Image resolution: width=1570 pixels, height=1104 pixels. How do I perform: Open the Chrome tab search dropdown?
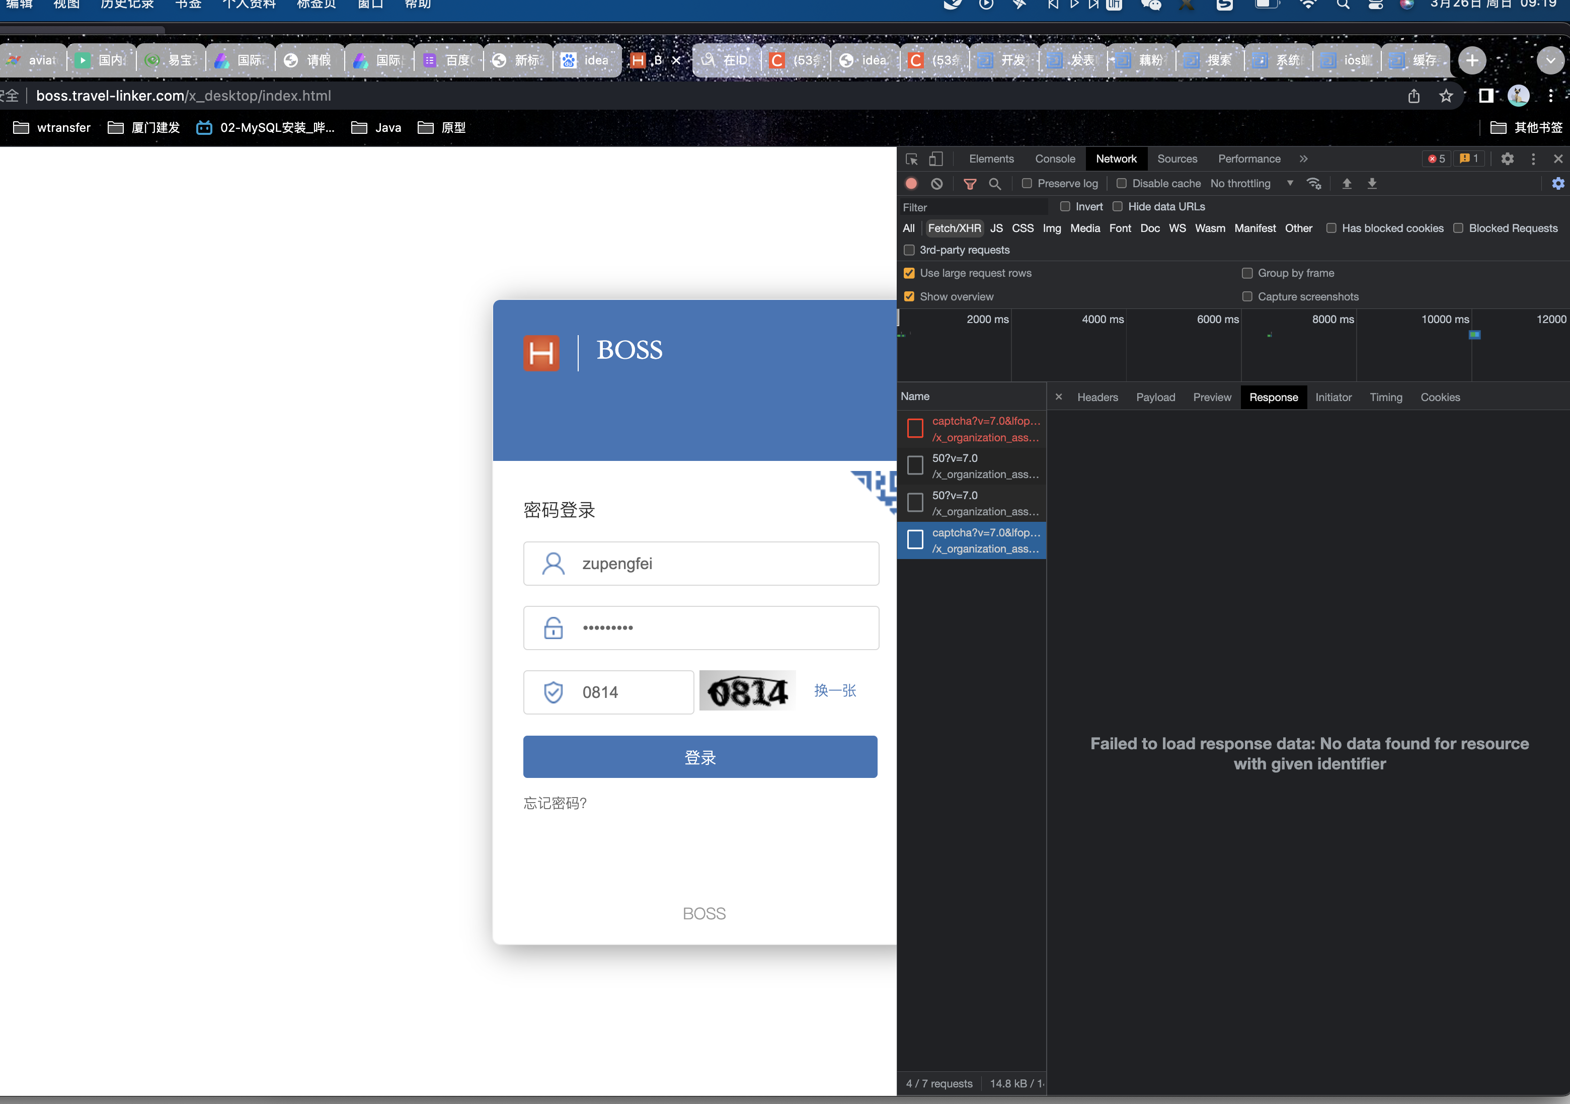click(1550, 60)
